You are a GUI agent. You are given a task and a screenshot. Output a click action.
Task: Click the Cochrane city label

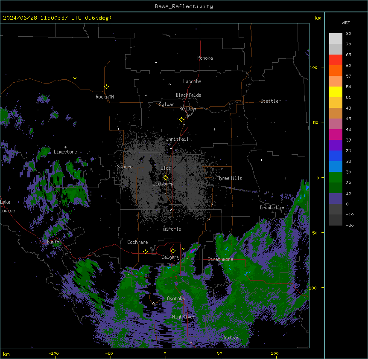[x=137, y=242]
